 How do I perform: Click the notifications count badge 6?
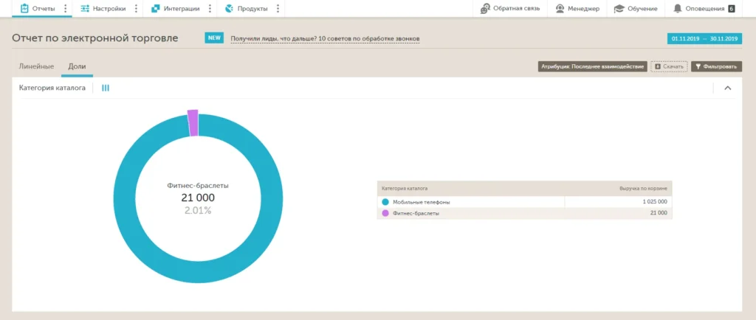pos(732,9)
